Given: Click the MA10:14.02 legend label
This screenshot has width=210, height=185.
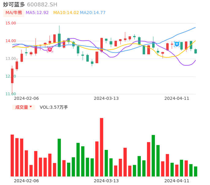Looking at the screenshot, I should tap(66, 13).
